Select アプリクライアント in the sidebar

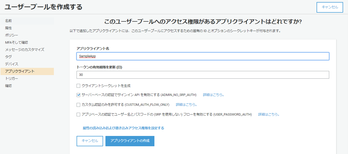[20, 71]
